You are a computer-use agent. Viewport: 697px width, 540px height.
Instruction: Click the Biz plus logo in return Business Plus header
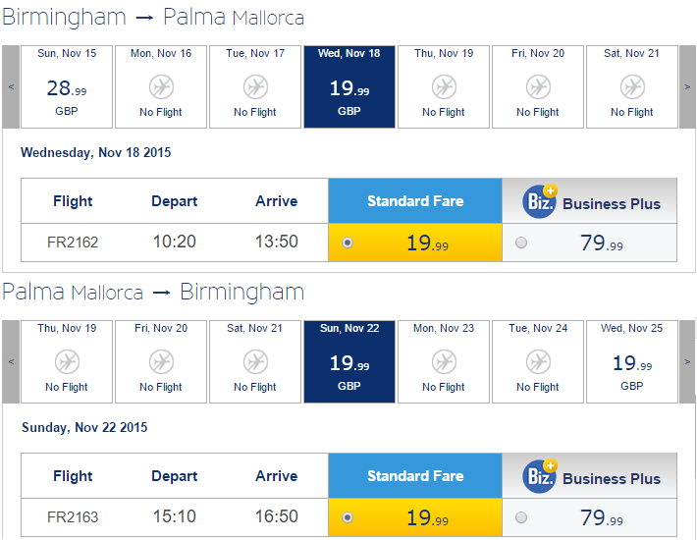(540, 476)
